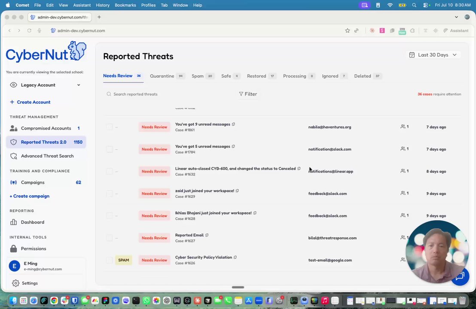Bookmark page with star icon
This screenshot has height=309, width=476.
pos(347,30)
